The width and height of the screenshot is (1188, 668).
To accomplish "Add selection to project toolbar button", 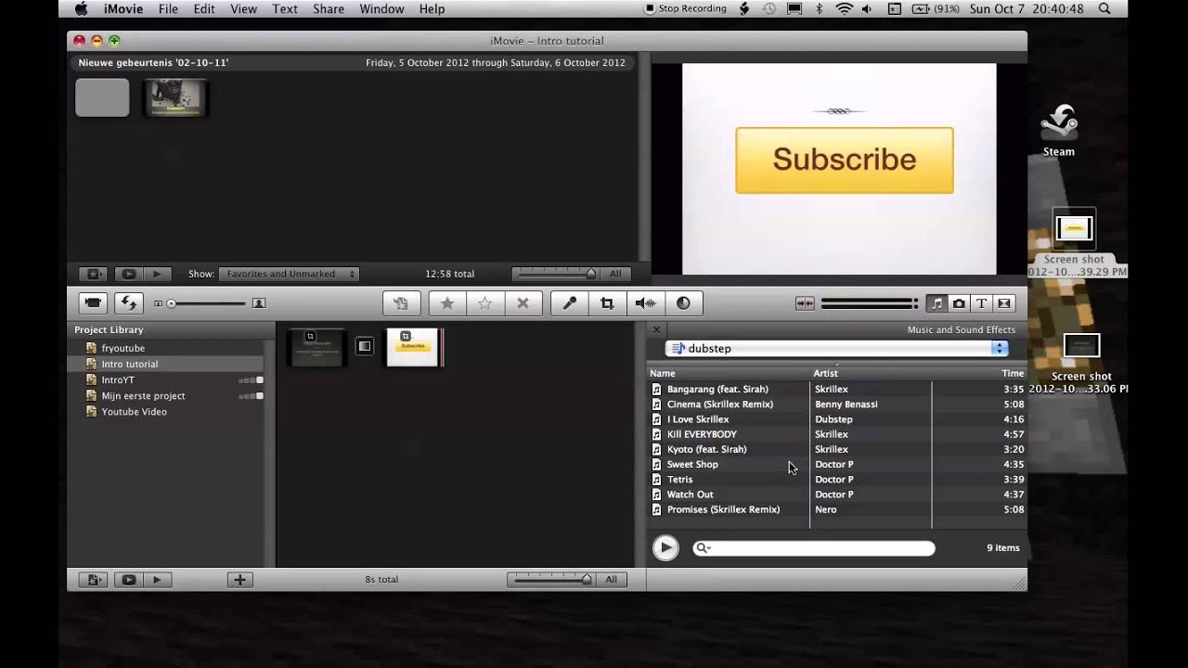I will coord(401,302).
